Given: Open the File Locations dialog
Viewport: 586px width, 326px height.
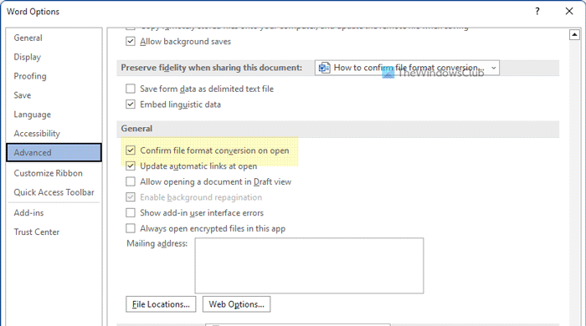Looking at the screenshot, I should point(161,304).
